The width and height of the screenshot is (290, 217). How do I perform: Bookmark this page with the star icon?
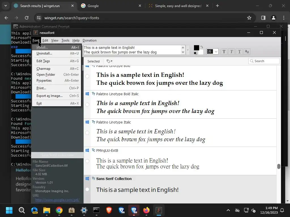(249, 18)
